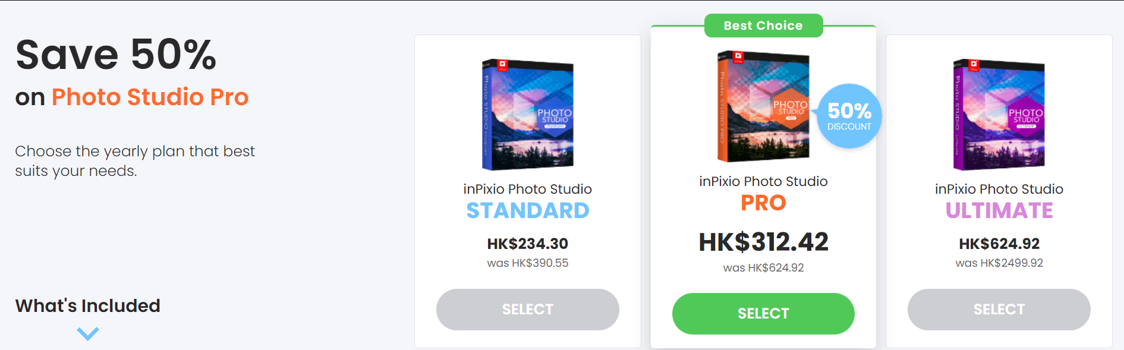
Task: Click the What's Included label
Action: 87,305
